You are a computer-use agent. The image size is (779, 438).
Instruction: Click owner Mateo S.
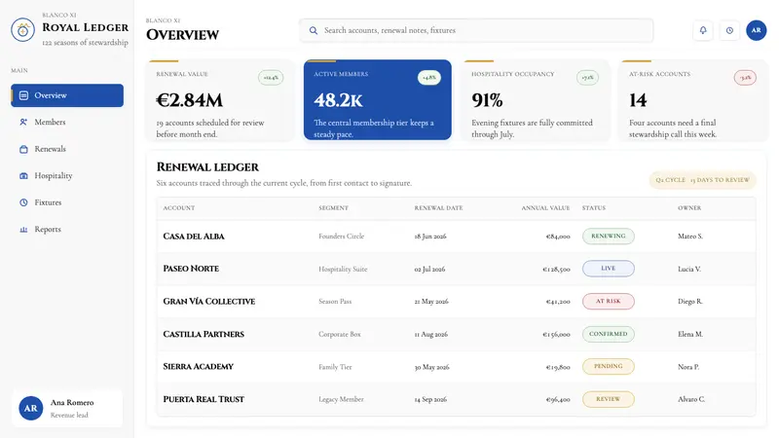[690, 237]
